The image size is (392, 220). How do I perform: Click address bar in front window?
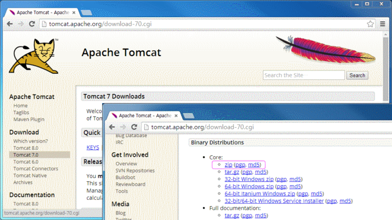266,127
